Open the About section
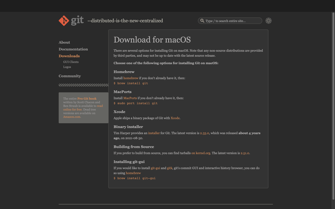335x209 pixels. pyautogui.click(x=64, y=42)
